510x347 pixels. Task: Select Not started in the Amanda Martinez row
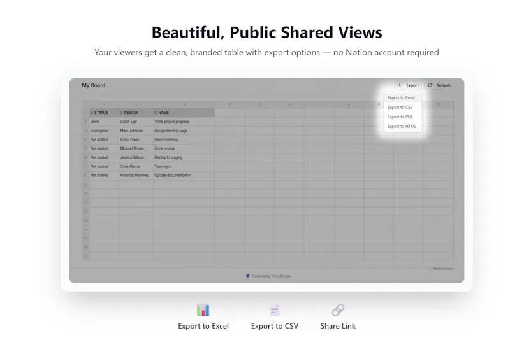click(x=104, y=175)
